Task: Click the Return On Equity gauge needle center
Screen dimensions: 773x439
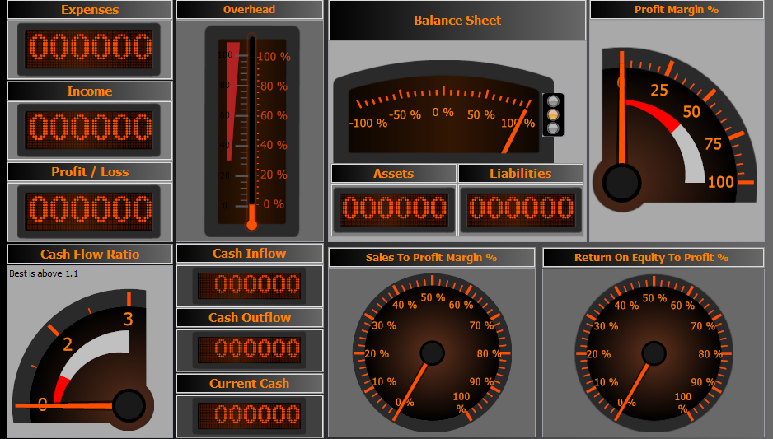Action: tap(654, 353)
